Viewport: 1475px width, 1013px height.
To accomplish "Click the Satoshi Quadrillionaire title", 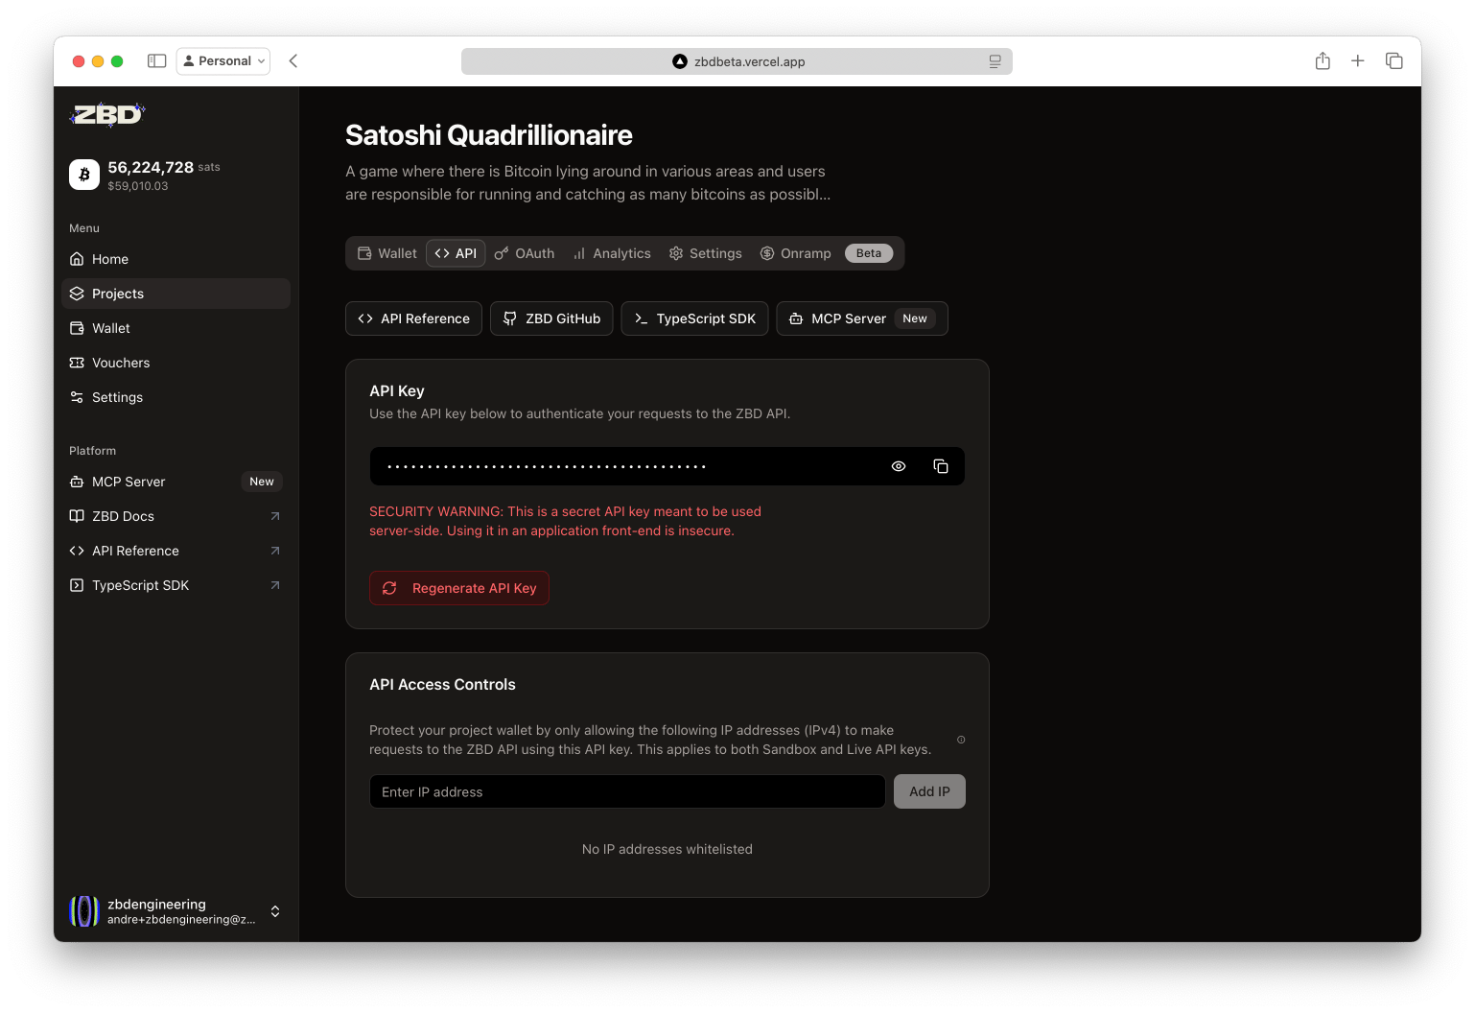I will tap(489, 135).
